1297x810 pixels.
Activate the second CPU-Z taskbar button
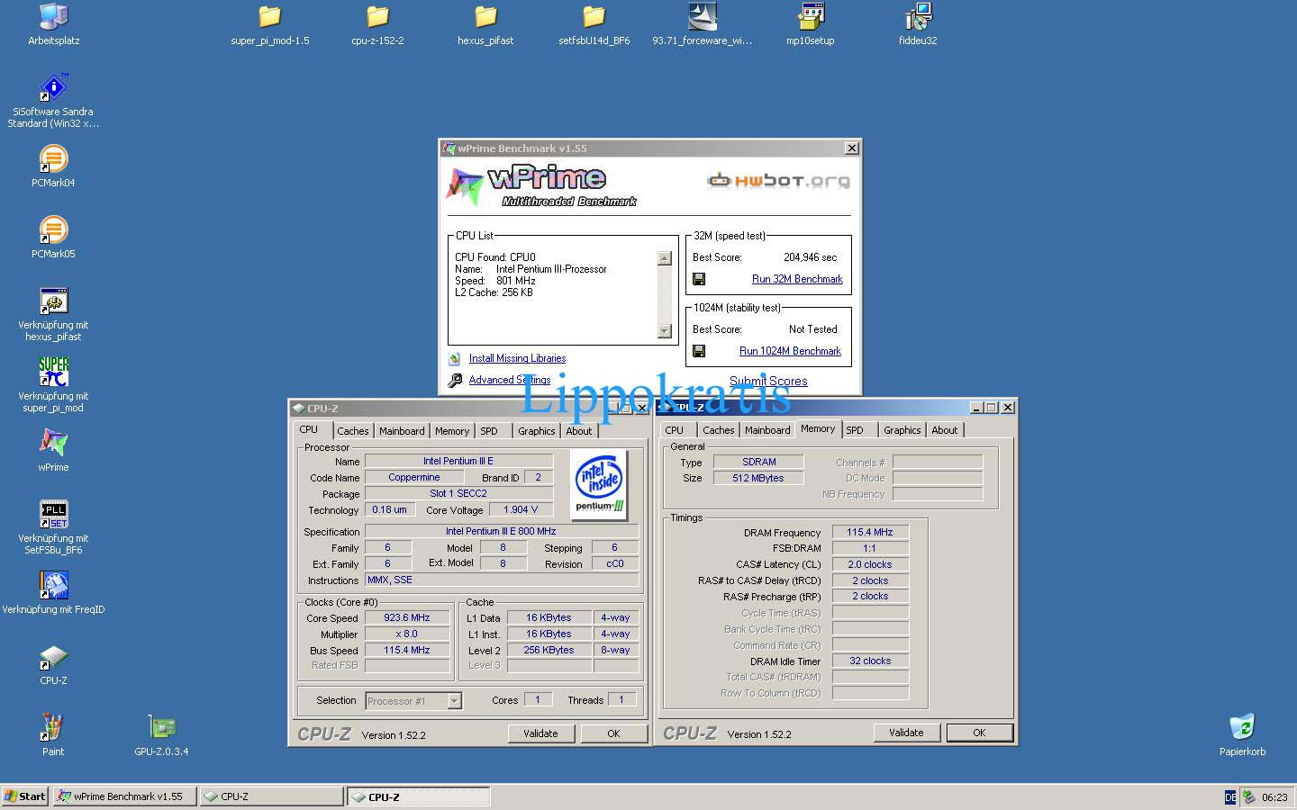click(x=419, y=796)
